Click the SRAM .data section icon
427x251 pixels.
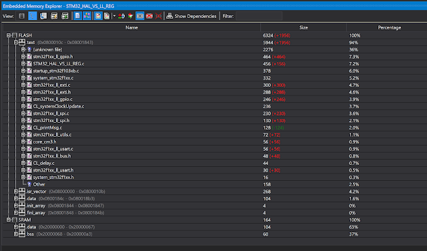(x=22, y=227)
